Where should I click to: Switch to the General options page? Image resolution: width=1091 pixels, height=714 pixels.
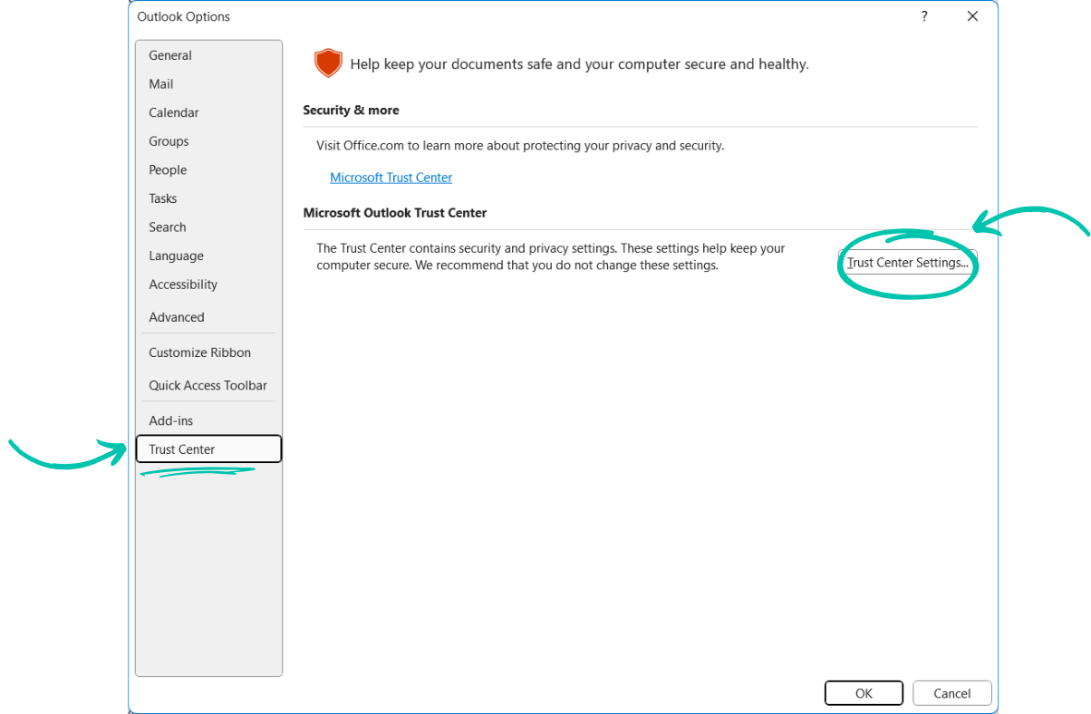click(170, 54)
